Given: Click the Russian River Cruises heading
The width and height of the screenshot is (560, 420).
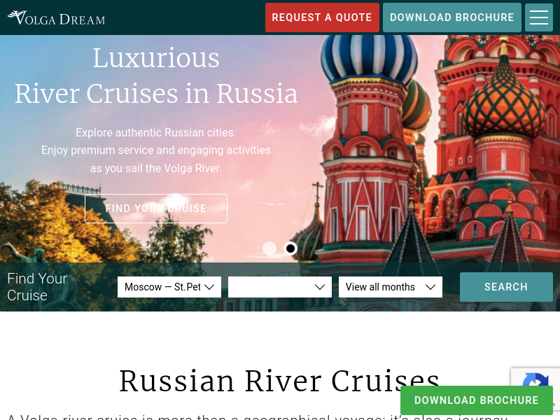Looking at the screenshot, I should pos(279,381).
